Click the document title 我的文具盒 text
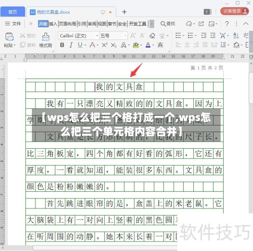The height and width of the screenshot is (251, 253). (x=119, y=87)
